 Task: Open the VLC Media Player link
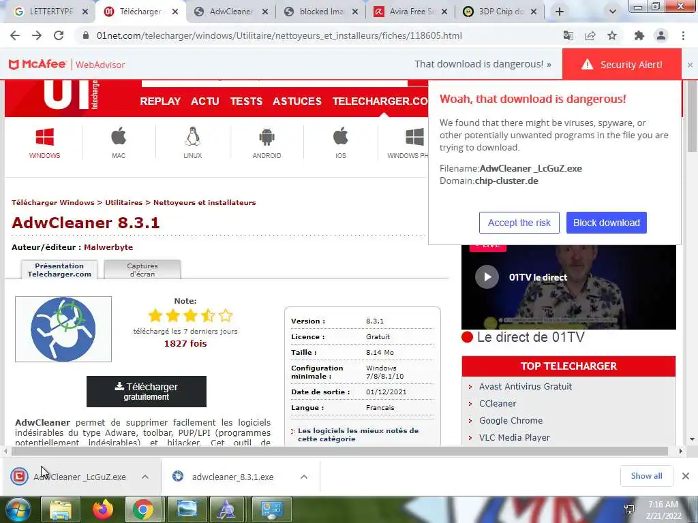coord(514,437)
